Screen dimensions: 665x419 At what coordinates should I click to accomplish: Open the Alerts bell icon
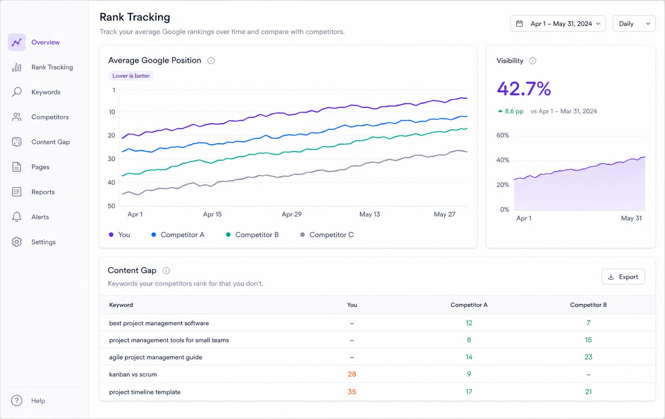17,217
